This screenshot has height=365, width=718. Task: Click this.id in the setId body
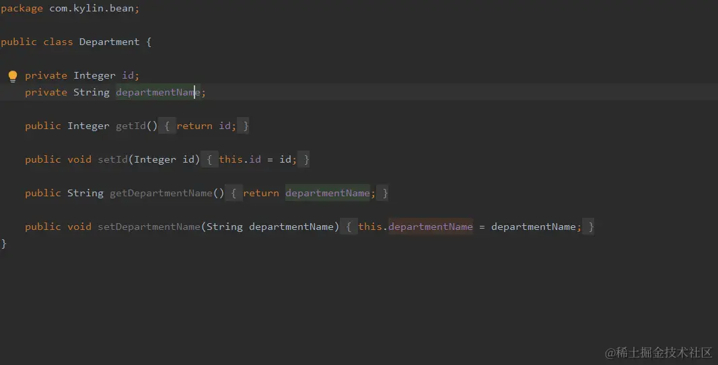pos(240,159)
